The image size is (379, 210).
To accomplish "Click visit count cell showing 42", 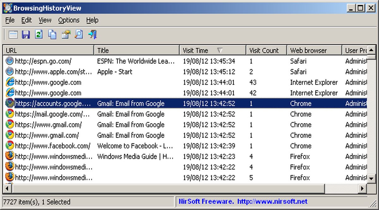I will click(253, 93).
